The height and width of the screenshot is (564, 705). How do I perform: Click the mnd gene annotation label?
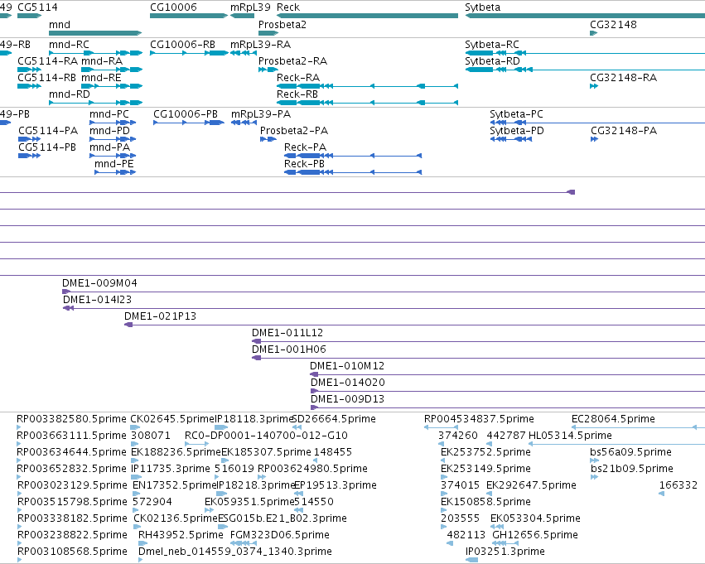pyautogui.click(x=60, y=25)
